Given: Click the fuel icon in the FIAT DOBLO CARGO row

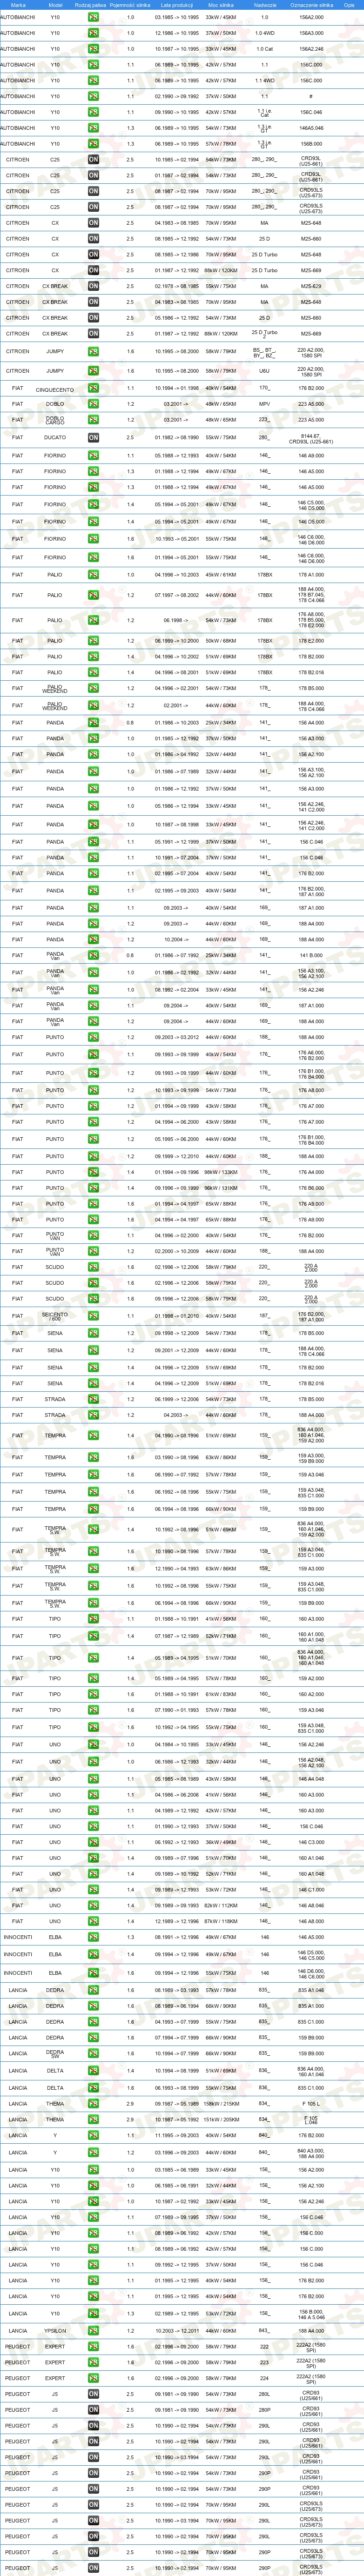Looking at the screenshot, I should pyautogui.click(x=93, y=420).
